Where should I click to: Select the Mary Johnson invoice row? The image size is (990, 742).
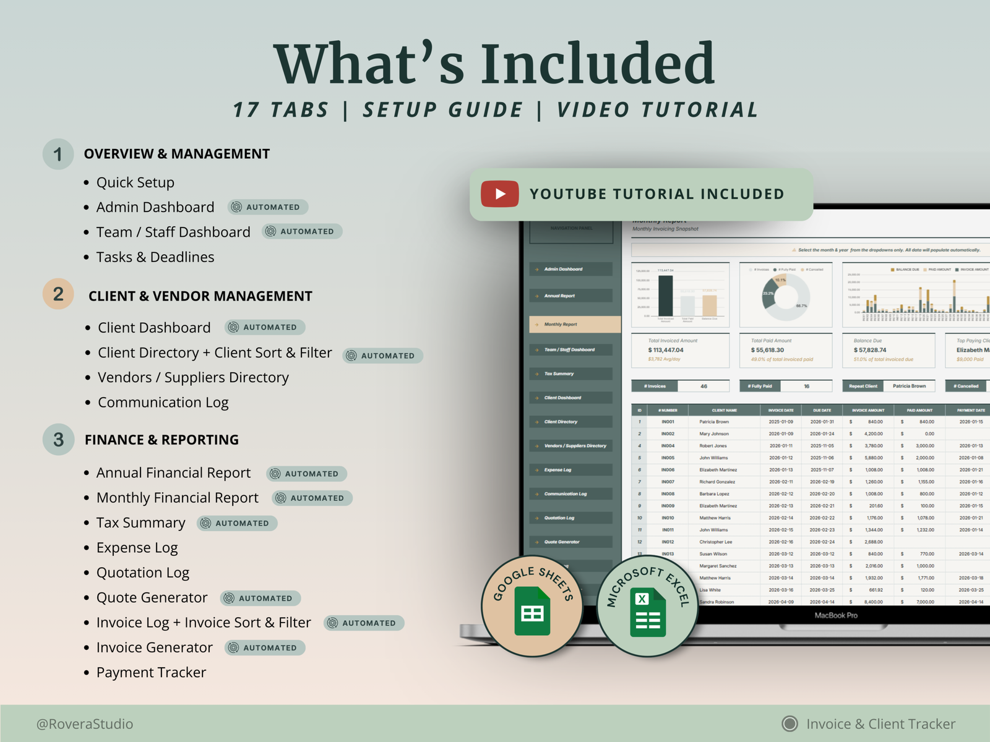811,434
